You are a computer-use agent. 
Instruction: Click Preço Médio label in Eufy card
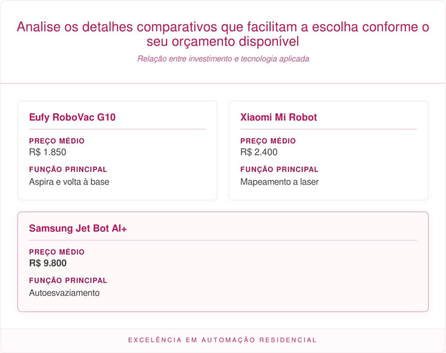[x=57, y=141]
